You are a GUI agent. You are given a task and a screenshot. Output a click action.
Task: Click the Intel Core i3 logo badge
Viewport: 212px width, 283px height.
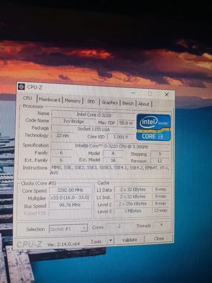(153, 127)
